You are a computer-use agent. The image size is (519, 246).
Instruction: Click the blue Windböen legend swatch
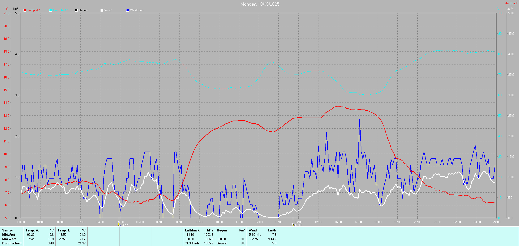pos(128,10)
